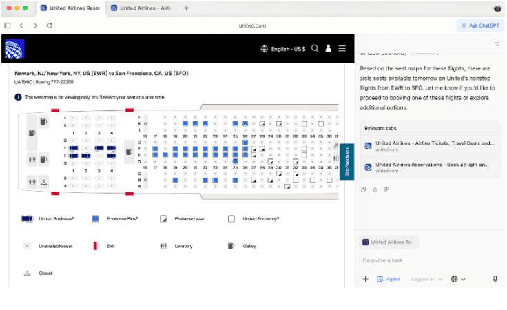
Task: Toggle the Agent mode button
Action: [389, 279]
